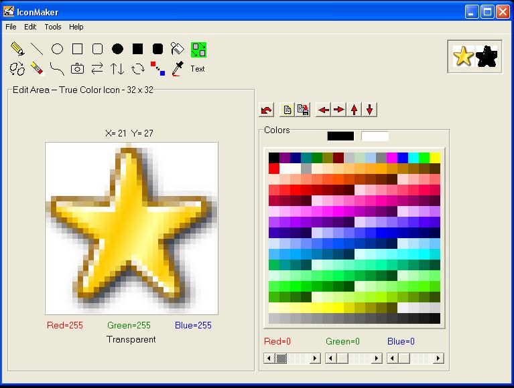The height and width of the screenshot is (388, 514).
Task: Click the Red slider thumb
Action: 281,359
